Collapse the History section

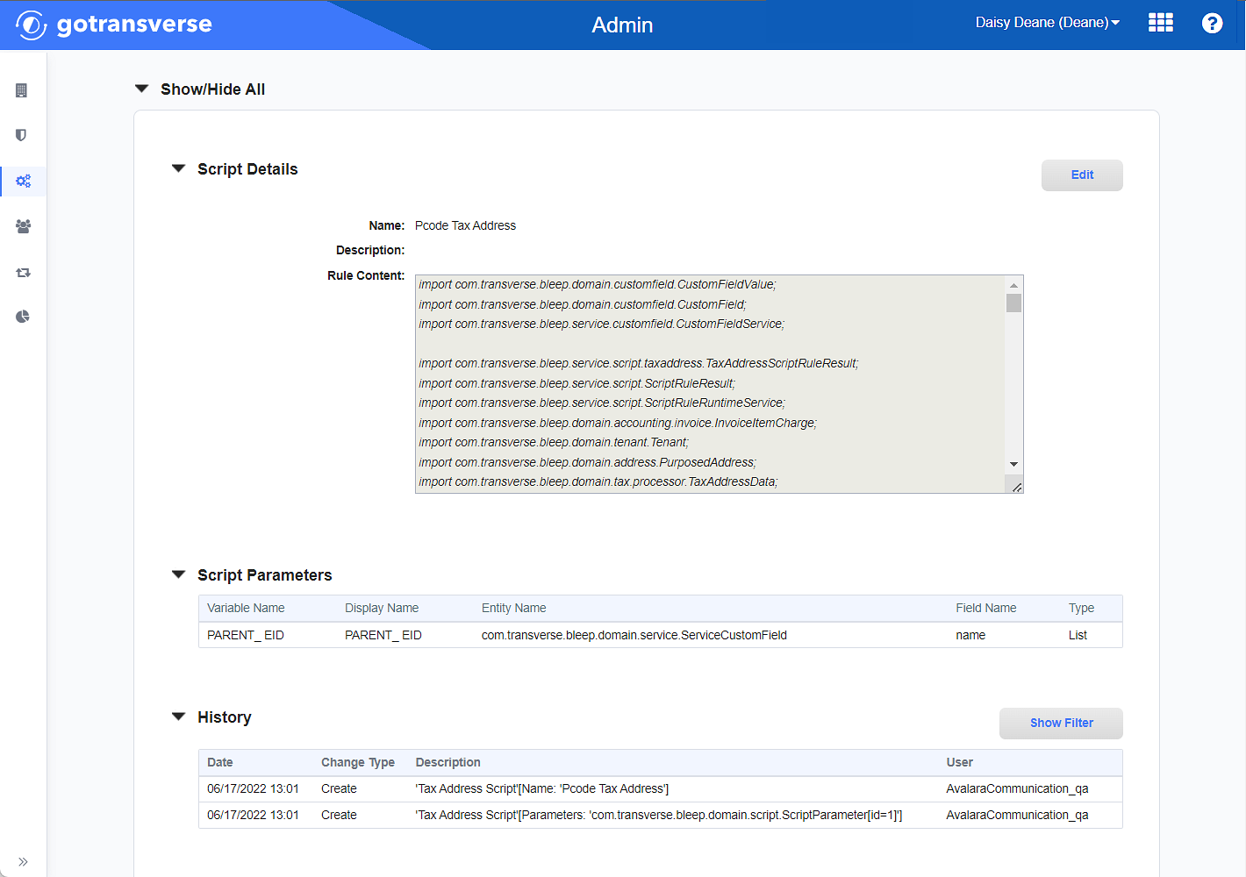pos(178,717)
